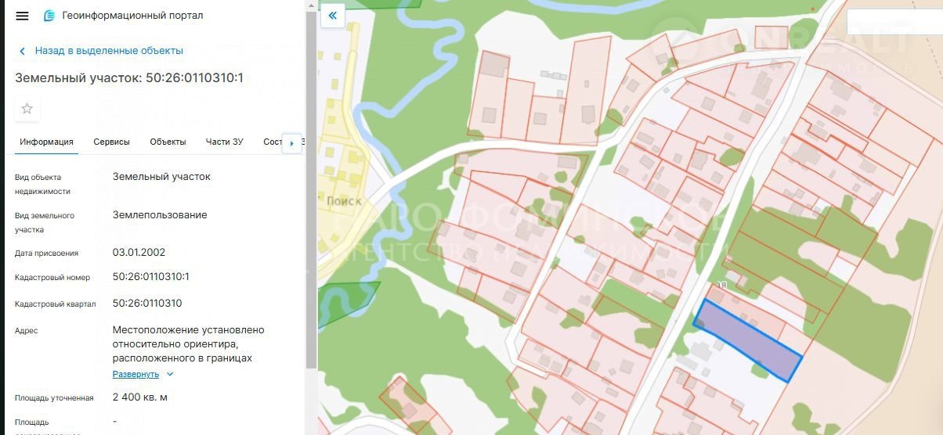The width and height of the screenshot is (943, 435).
Task: Select the Объекты tab
Action: pyautogui.click(x=168, y=142)
